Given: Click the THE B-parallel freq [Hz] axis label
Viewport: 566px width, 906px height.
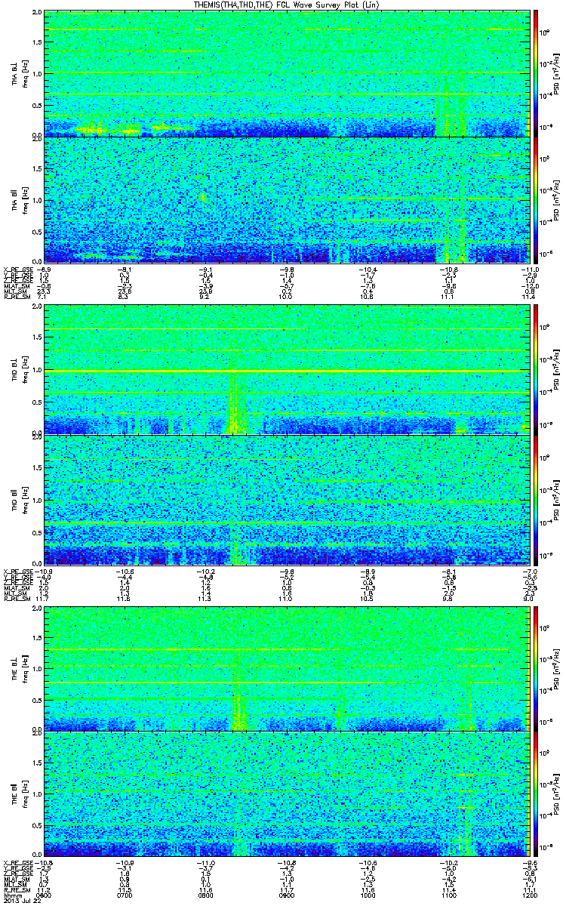Looking at the screenshot, I should [x=25, y=793].
